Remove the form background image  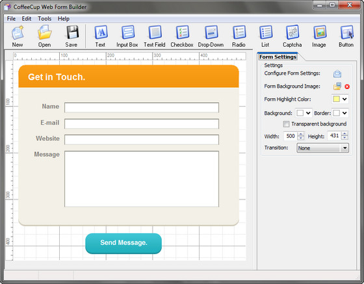click(x=347, y=86)
